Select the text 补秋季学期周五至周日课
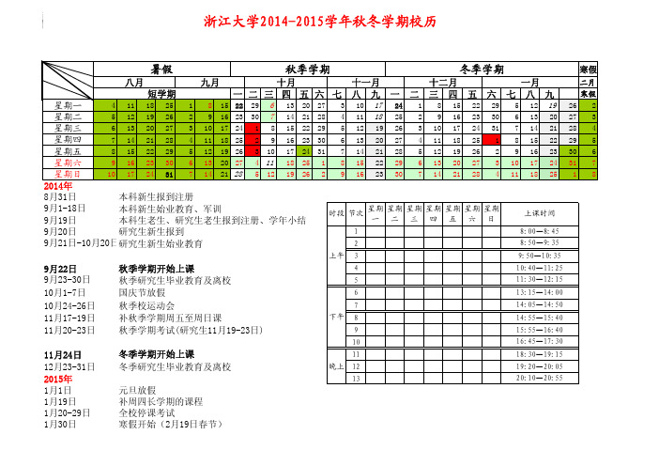This screenshot has width=659, height=466. click(x=170, y=318)
